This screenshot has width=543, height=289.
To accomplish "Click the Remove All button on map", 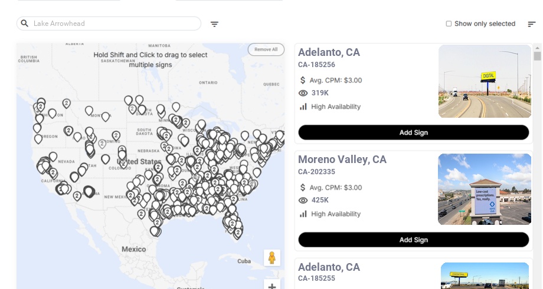I will (x=266, y=49).
